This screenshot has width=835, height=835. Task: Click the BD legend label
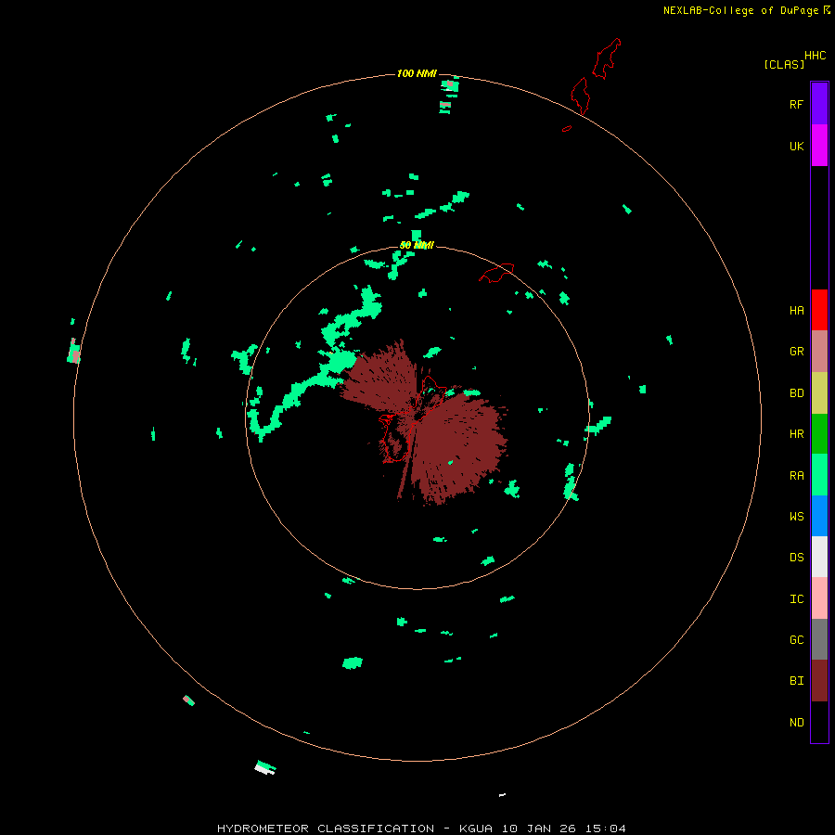[x=796, y=393]
